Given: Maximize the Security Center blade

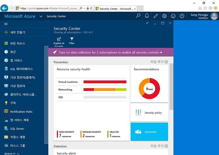Looking at the screenshot, I should 162,23.
